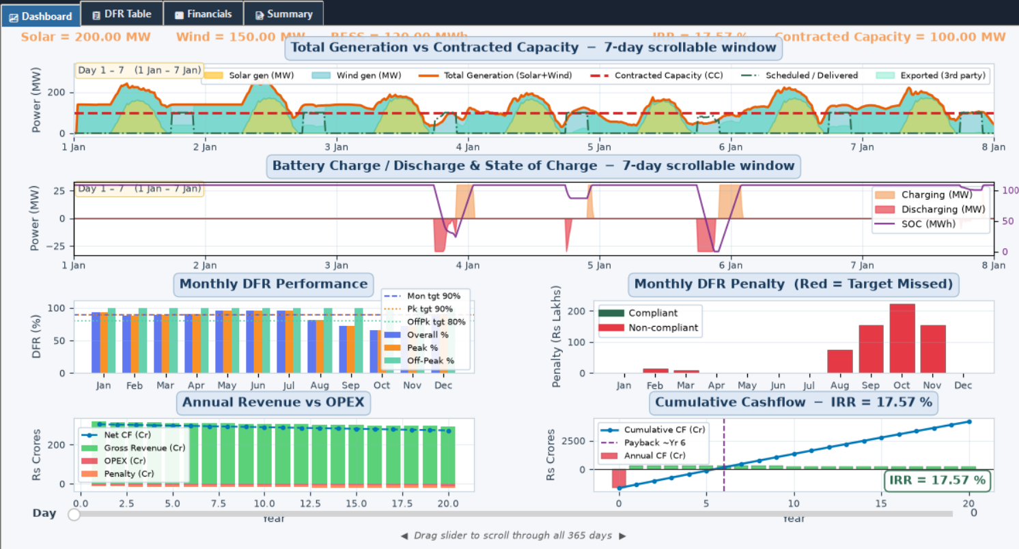Click the 'Compliant' legend entry
This screenshot has width=1019, height=549.
pos(639,313)
